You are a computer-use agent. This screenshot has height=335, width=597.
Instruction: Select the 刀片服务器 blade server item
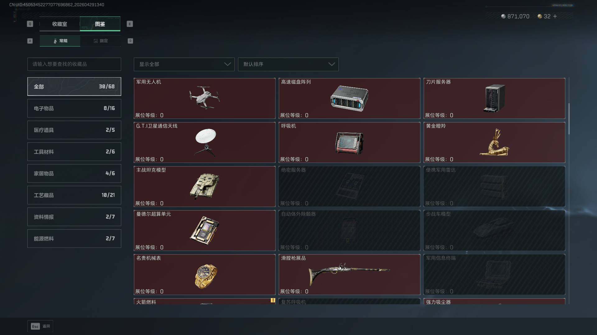[494, 98]
